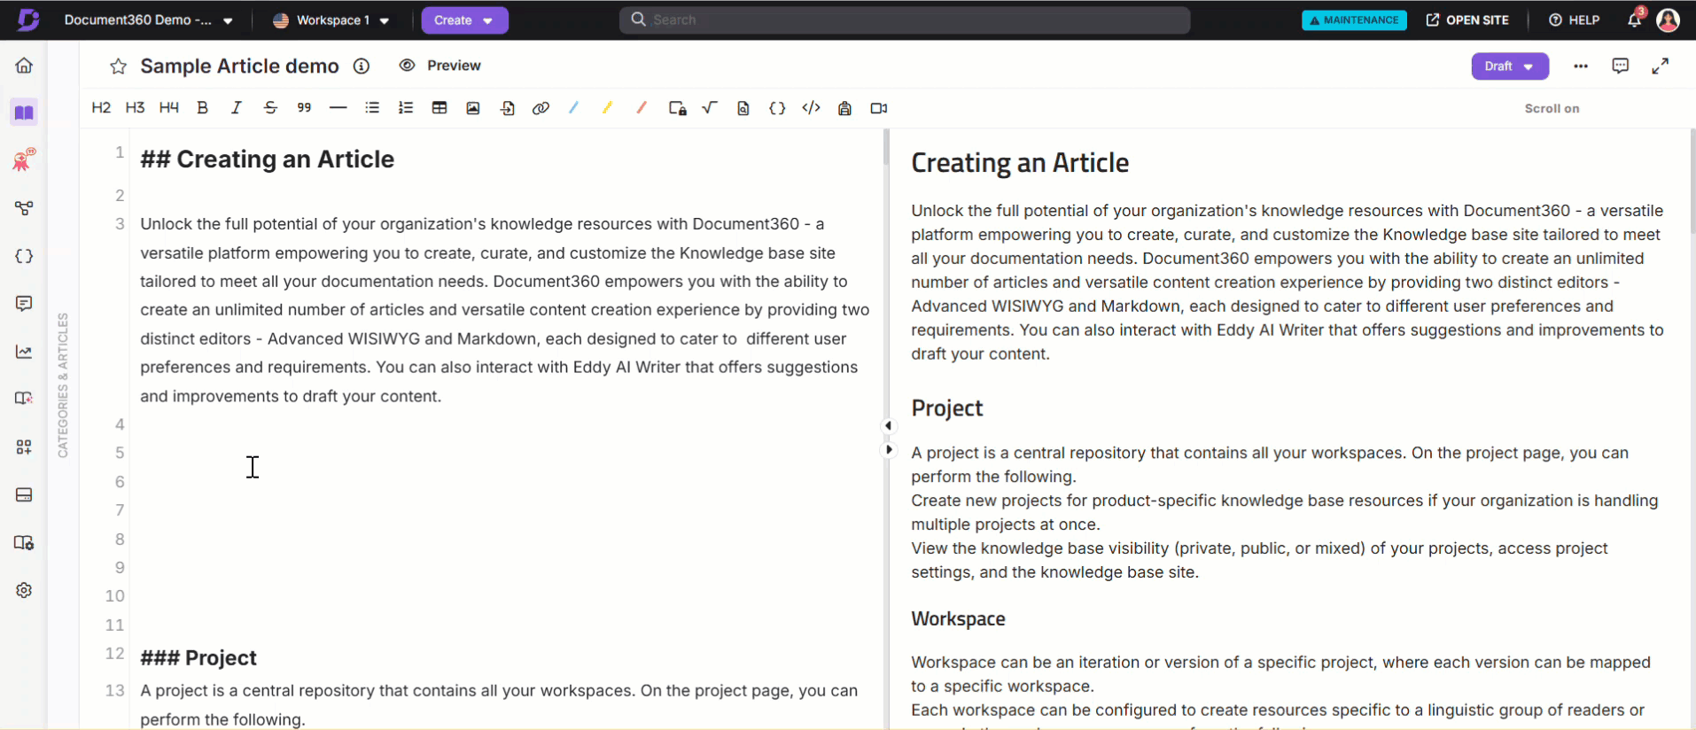This screenshot has width=1696, height=730.
Task: Insert a hyperlink using the link icon
Action: (541, 108)
